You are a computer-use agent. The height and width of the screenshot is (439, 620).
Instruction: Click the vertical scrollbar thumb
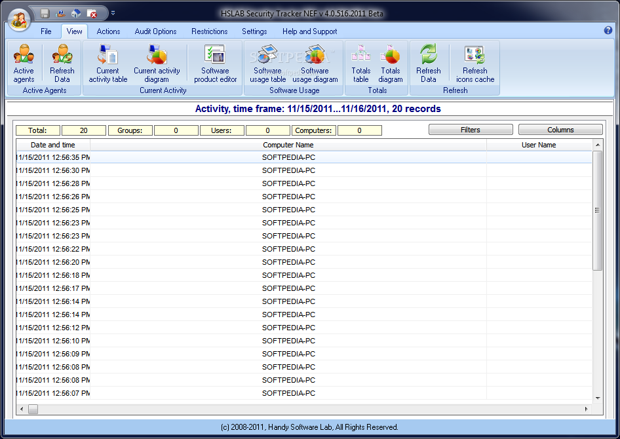598,210
